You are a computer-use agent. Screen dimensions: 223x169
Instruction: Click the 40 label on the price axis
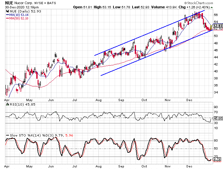click(216, 71)
